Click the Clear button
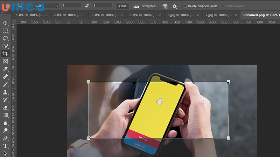 point(122,6)
